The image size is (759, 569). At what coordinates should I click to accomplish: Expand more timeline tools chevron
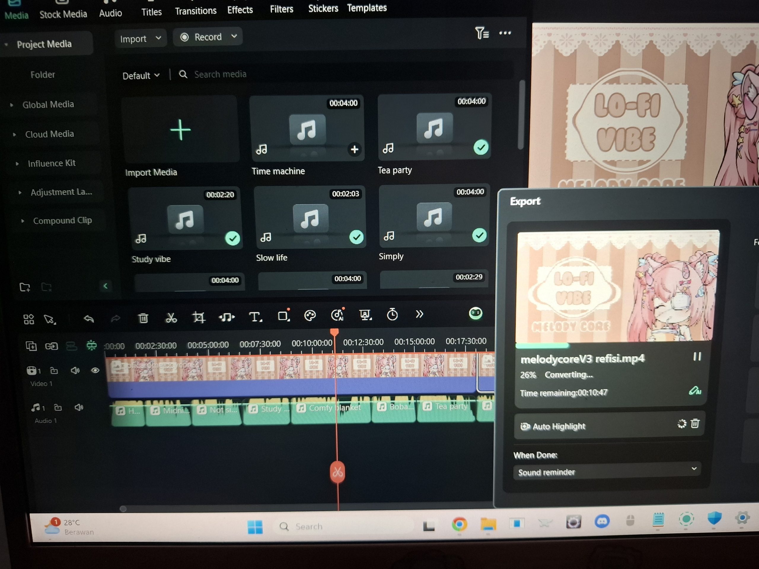[x=419, y=314]
